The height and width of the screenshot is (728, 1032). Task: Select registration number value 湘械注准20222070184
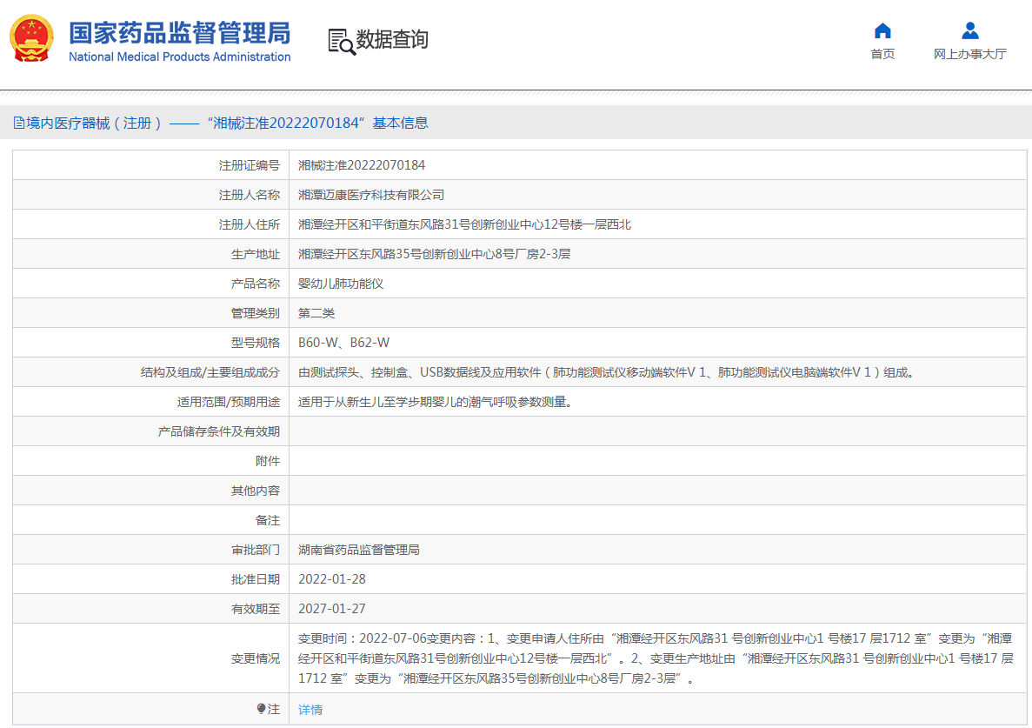coord(362,165)
